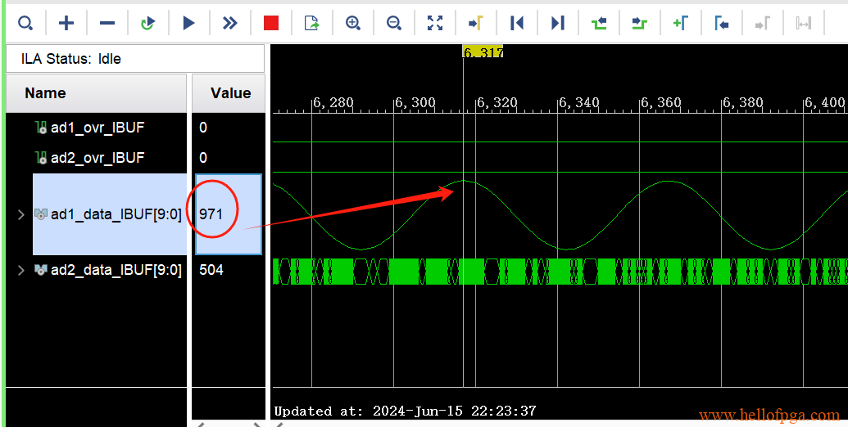Zoom in on the waveform
The image size is (848, 427).
(353, 23)
